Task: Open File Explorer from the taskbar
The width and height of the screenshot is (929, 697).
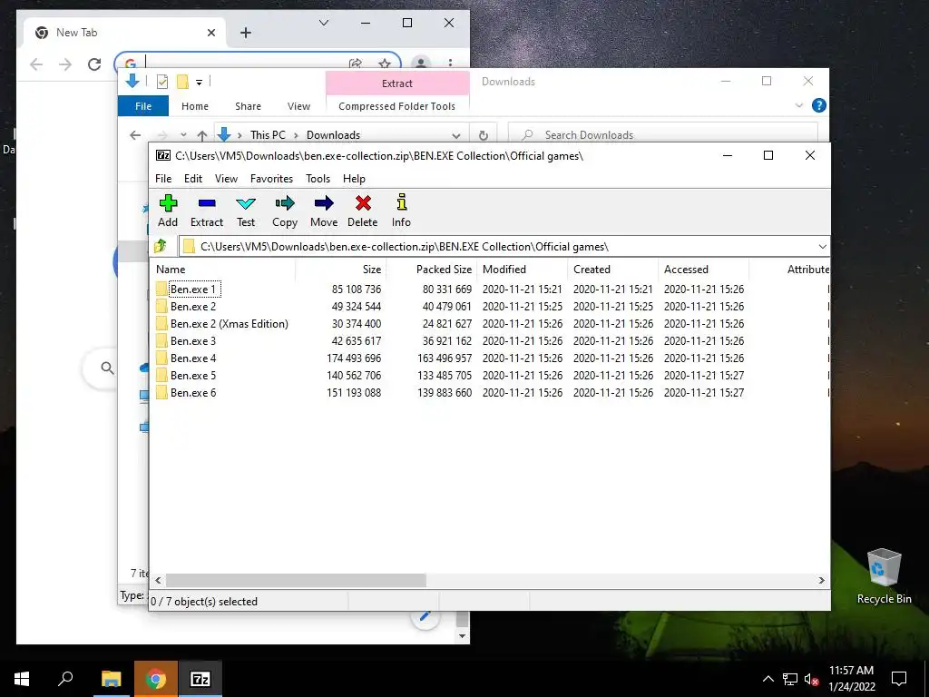Action: [x=111, y=679]
